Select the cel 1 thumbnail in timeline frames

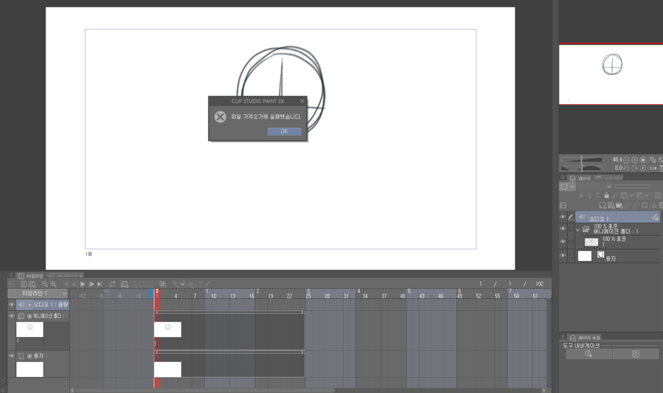coord(168,329)
